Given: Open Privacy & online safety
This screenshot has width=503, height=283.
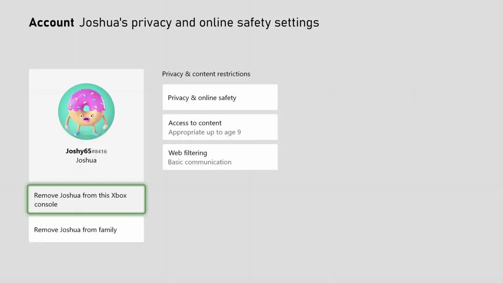Looking at the screenshot, I should pos(220,98).
